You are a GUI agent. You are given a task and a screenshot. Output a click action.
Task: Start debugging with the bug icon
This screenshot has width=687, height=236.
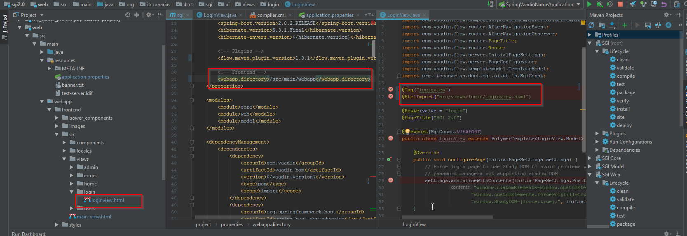click(600, 4)
